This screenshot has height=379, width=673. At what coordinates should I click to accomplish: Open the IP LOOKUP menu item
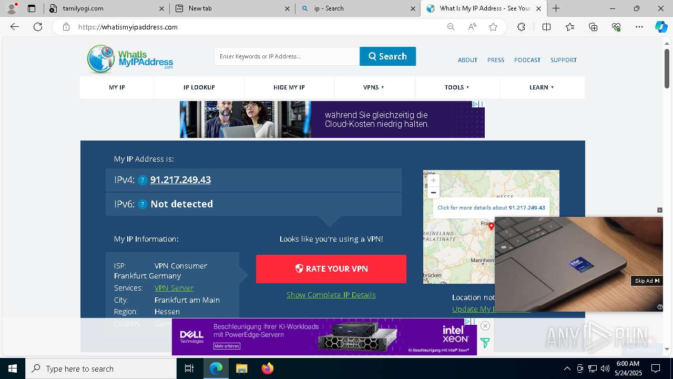199,87
